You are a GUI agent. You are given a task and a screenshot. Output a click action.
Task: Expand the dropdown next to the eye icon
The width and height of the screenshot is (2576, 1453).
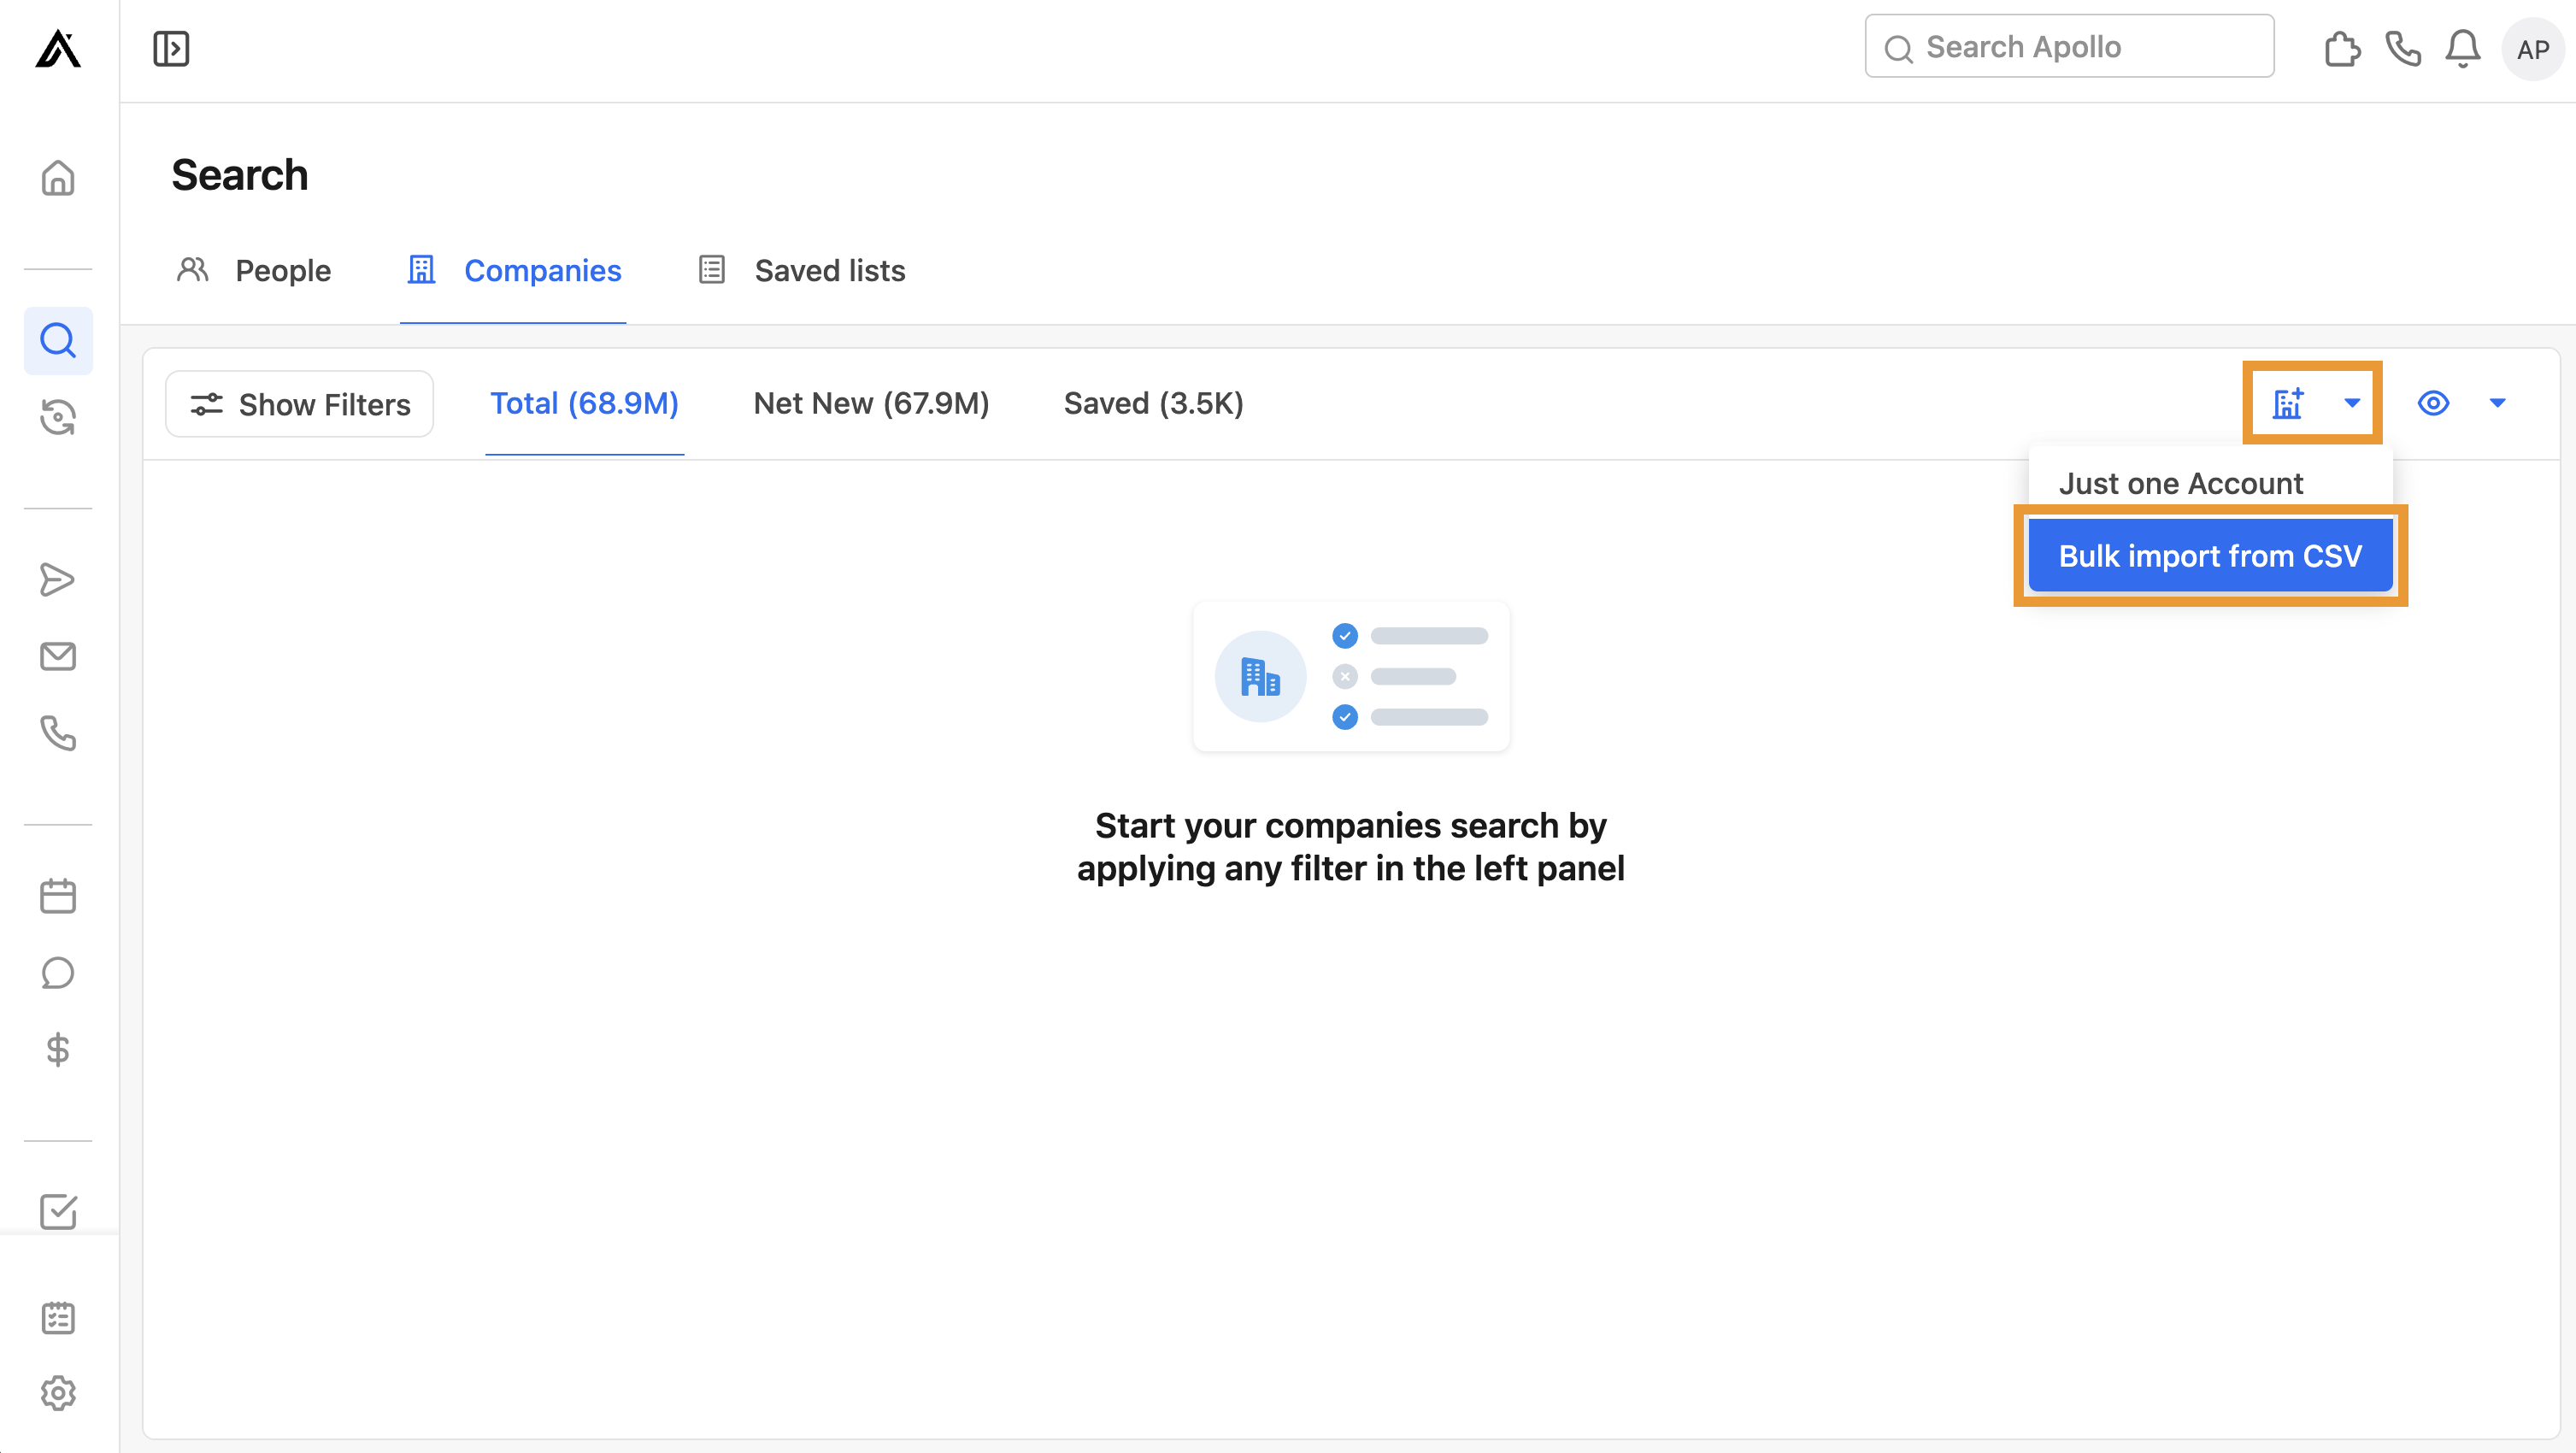tap(2497, 403)
